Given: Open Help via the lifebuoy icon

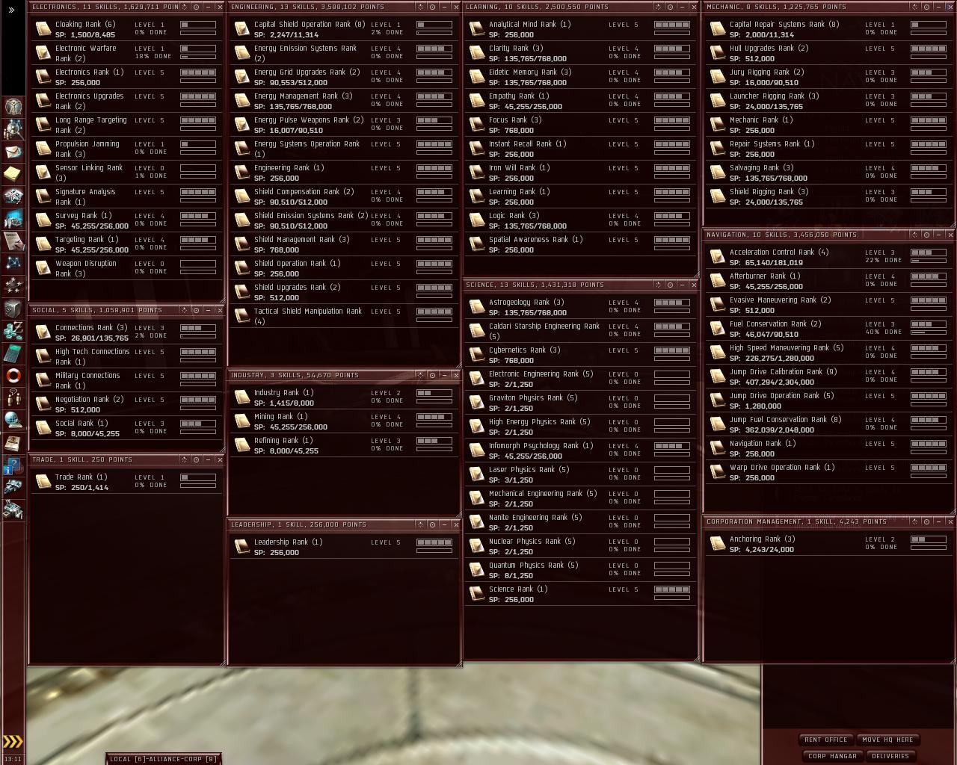Looking at the screenshot, I should tap(13, 375).
